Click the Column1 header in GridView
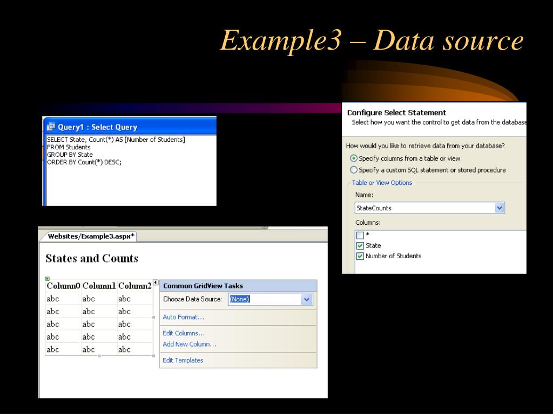553x414 pixels. (99, 286)
